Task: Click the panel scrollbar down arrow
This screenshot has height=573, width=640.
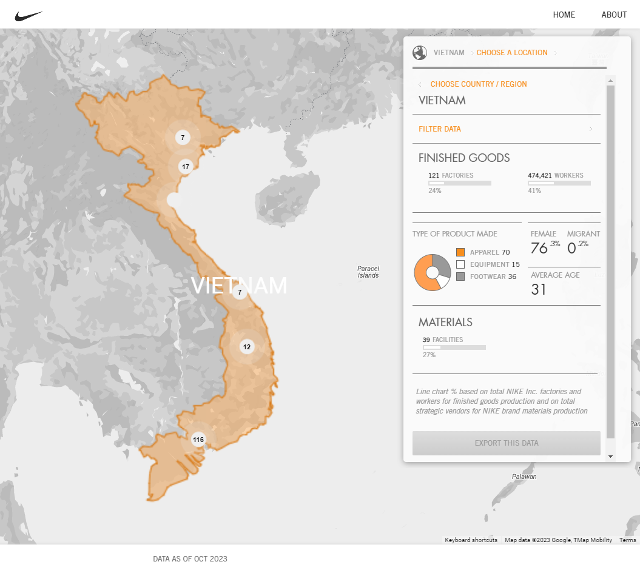Action: pyautogui.click(x=611, y=457)
